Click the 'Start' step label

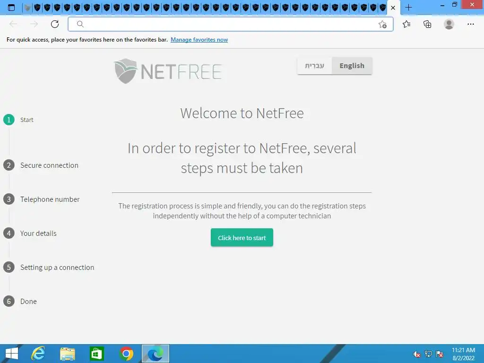tap(27, 120)
